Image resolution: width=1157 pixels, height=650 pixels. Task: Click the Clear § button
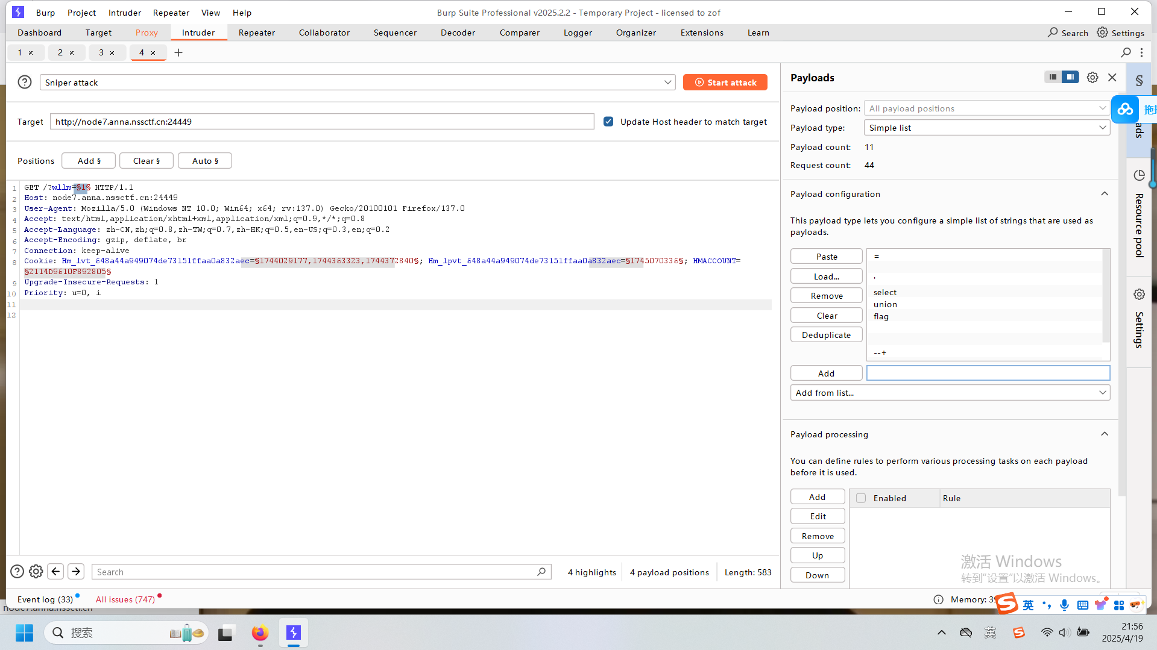point(147,161)
